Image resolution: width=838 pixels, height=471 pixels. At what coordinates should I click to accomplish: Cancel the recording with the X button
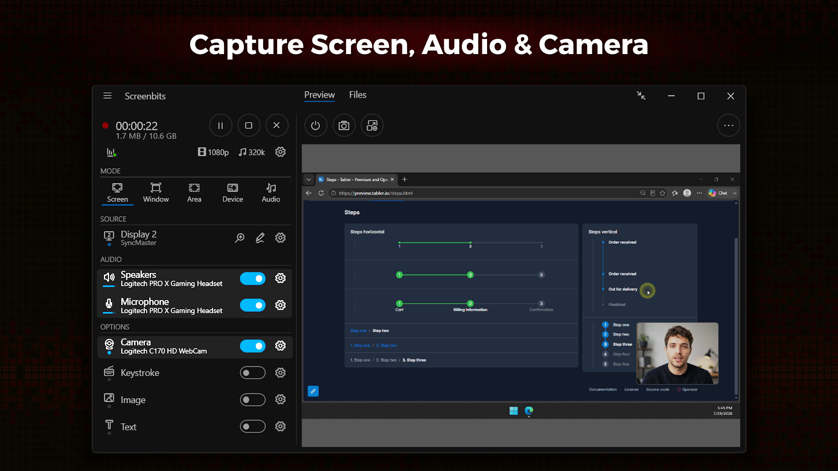277,126
